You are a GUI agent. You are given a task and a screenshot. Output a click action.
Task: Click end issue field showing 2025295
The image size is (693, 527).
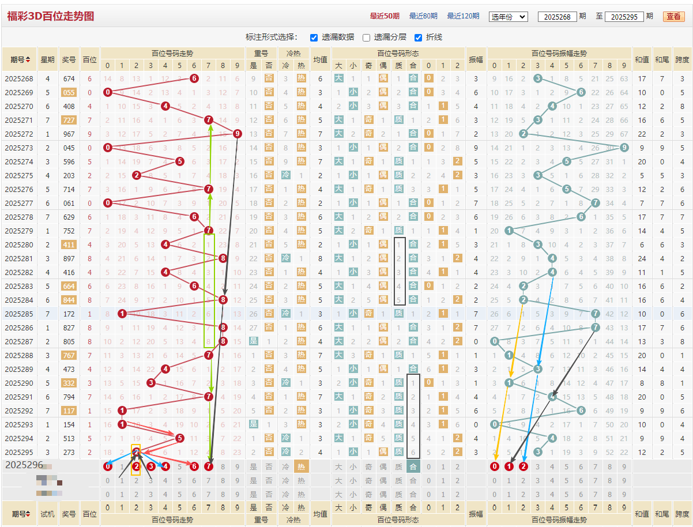pos(624,17)
